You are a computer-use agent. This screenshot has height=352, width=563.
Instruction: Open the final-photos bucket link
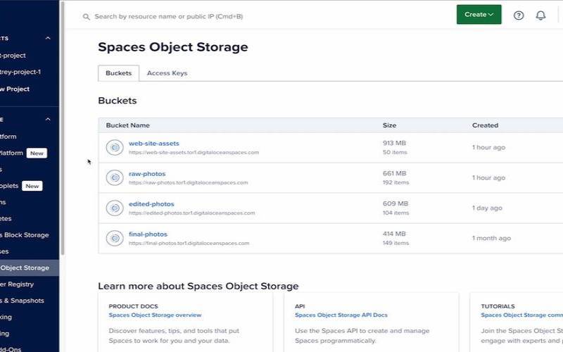click(148, 234)
